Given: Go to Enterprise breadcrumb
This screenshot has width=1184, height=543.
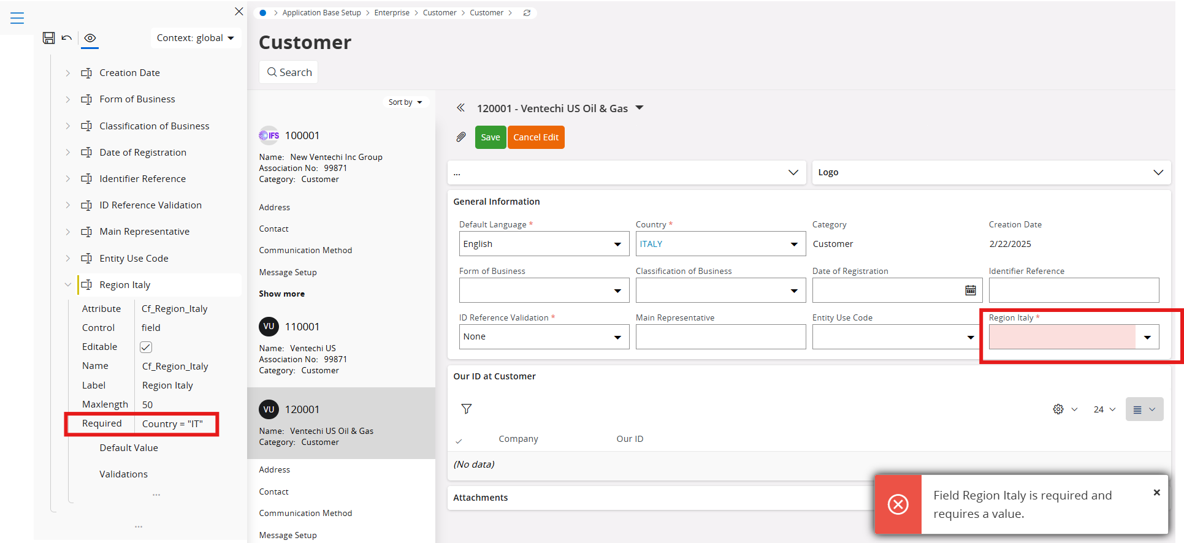Looking at the screenshot, I should tap(392, 13).
